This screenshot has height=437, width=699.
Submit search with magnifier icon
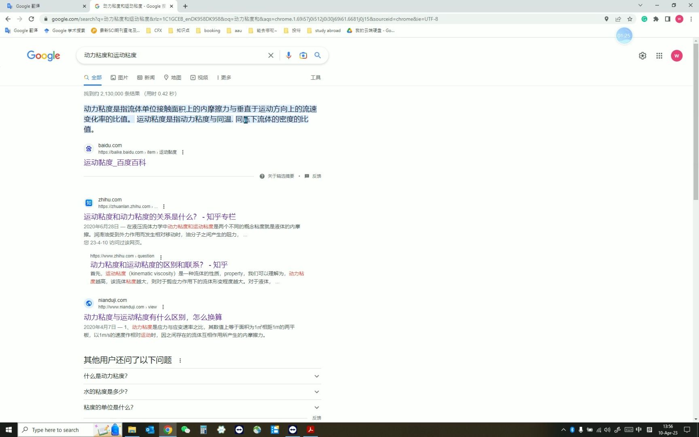(x=318, y=55)
